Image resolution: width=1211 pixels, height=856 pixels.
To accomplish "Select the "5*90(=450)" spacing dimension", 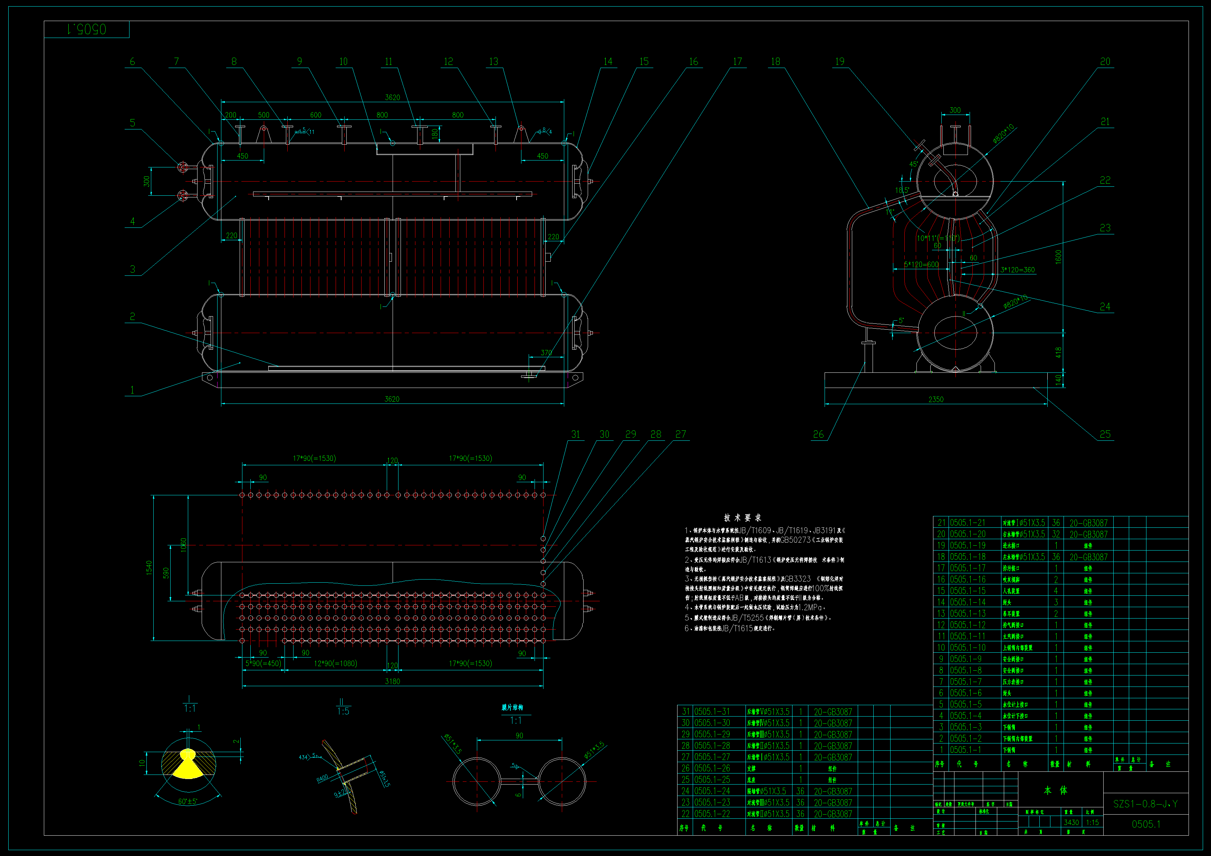I will point(263,663).
